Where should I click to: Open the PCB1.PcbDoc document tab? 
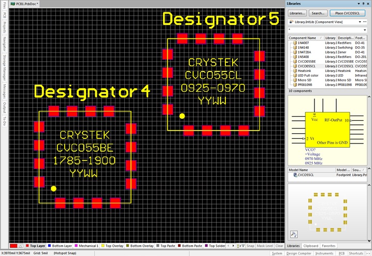25,4
